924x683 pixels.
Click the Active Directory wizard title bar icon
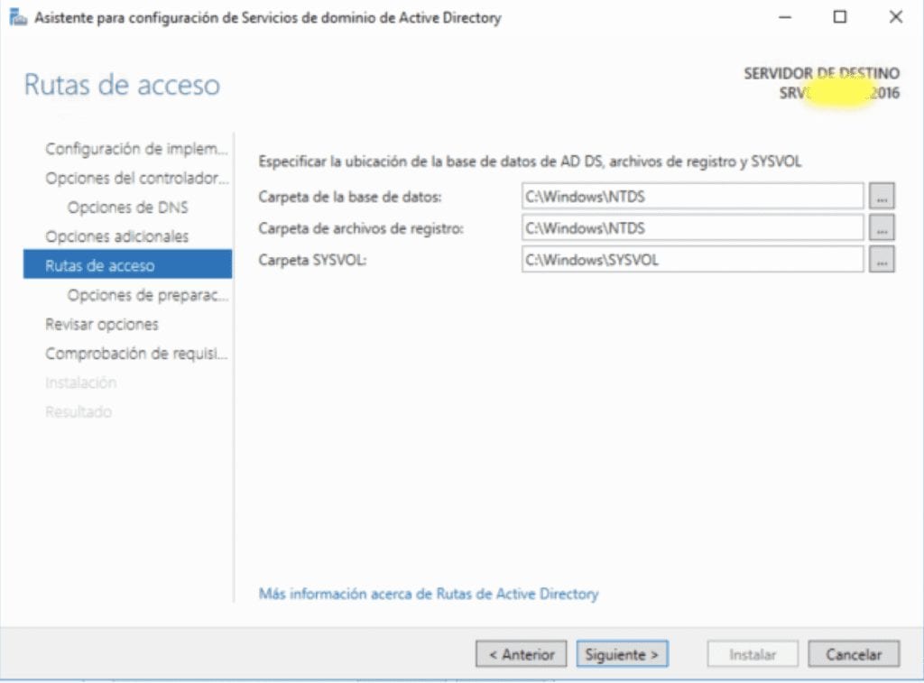point(16,17)
